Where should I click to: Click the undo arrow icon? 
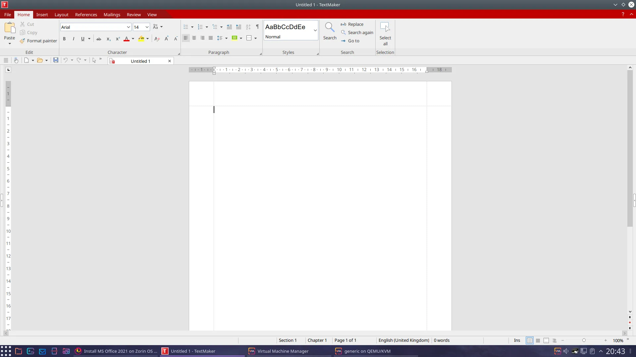66,60
